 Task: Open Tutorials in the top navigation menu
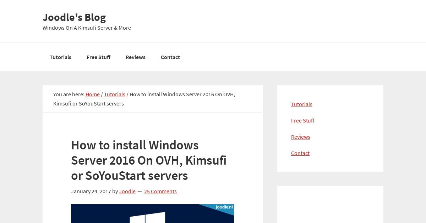click(x=60, y=57)
